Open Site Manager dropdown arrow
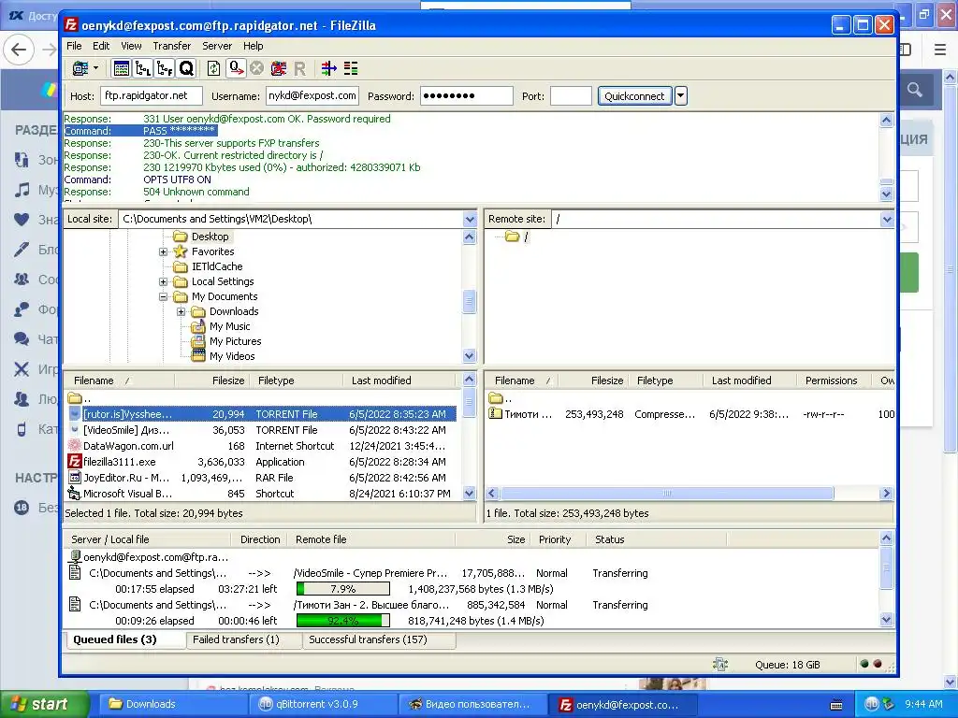Viewport: 958px width, 718px height. coord(96,68)
